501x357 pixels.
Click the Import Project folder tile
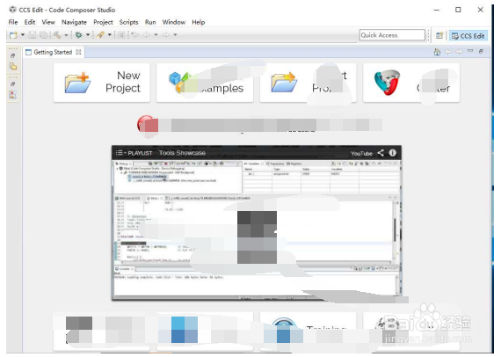click(x=308, y=83)
